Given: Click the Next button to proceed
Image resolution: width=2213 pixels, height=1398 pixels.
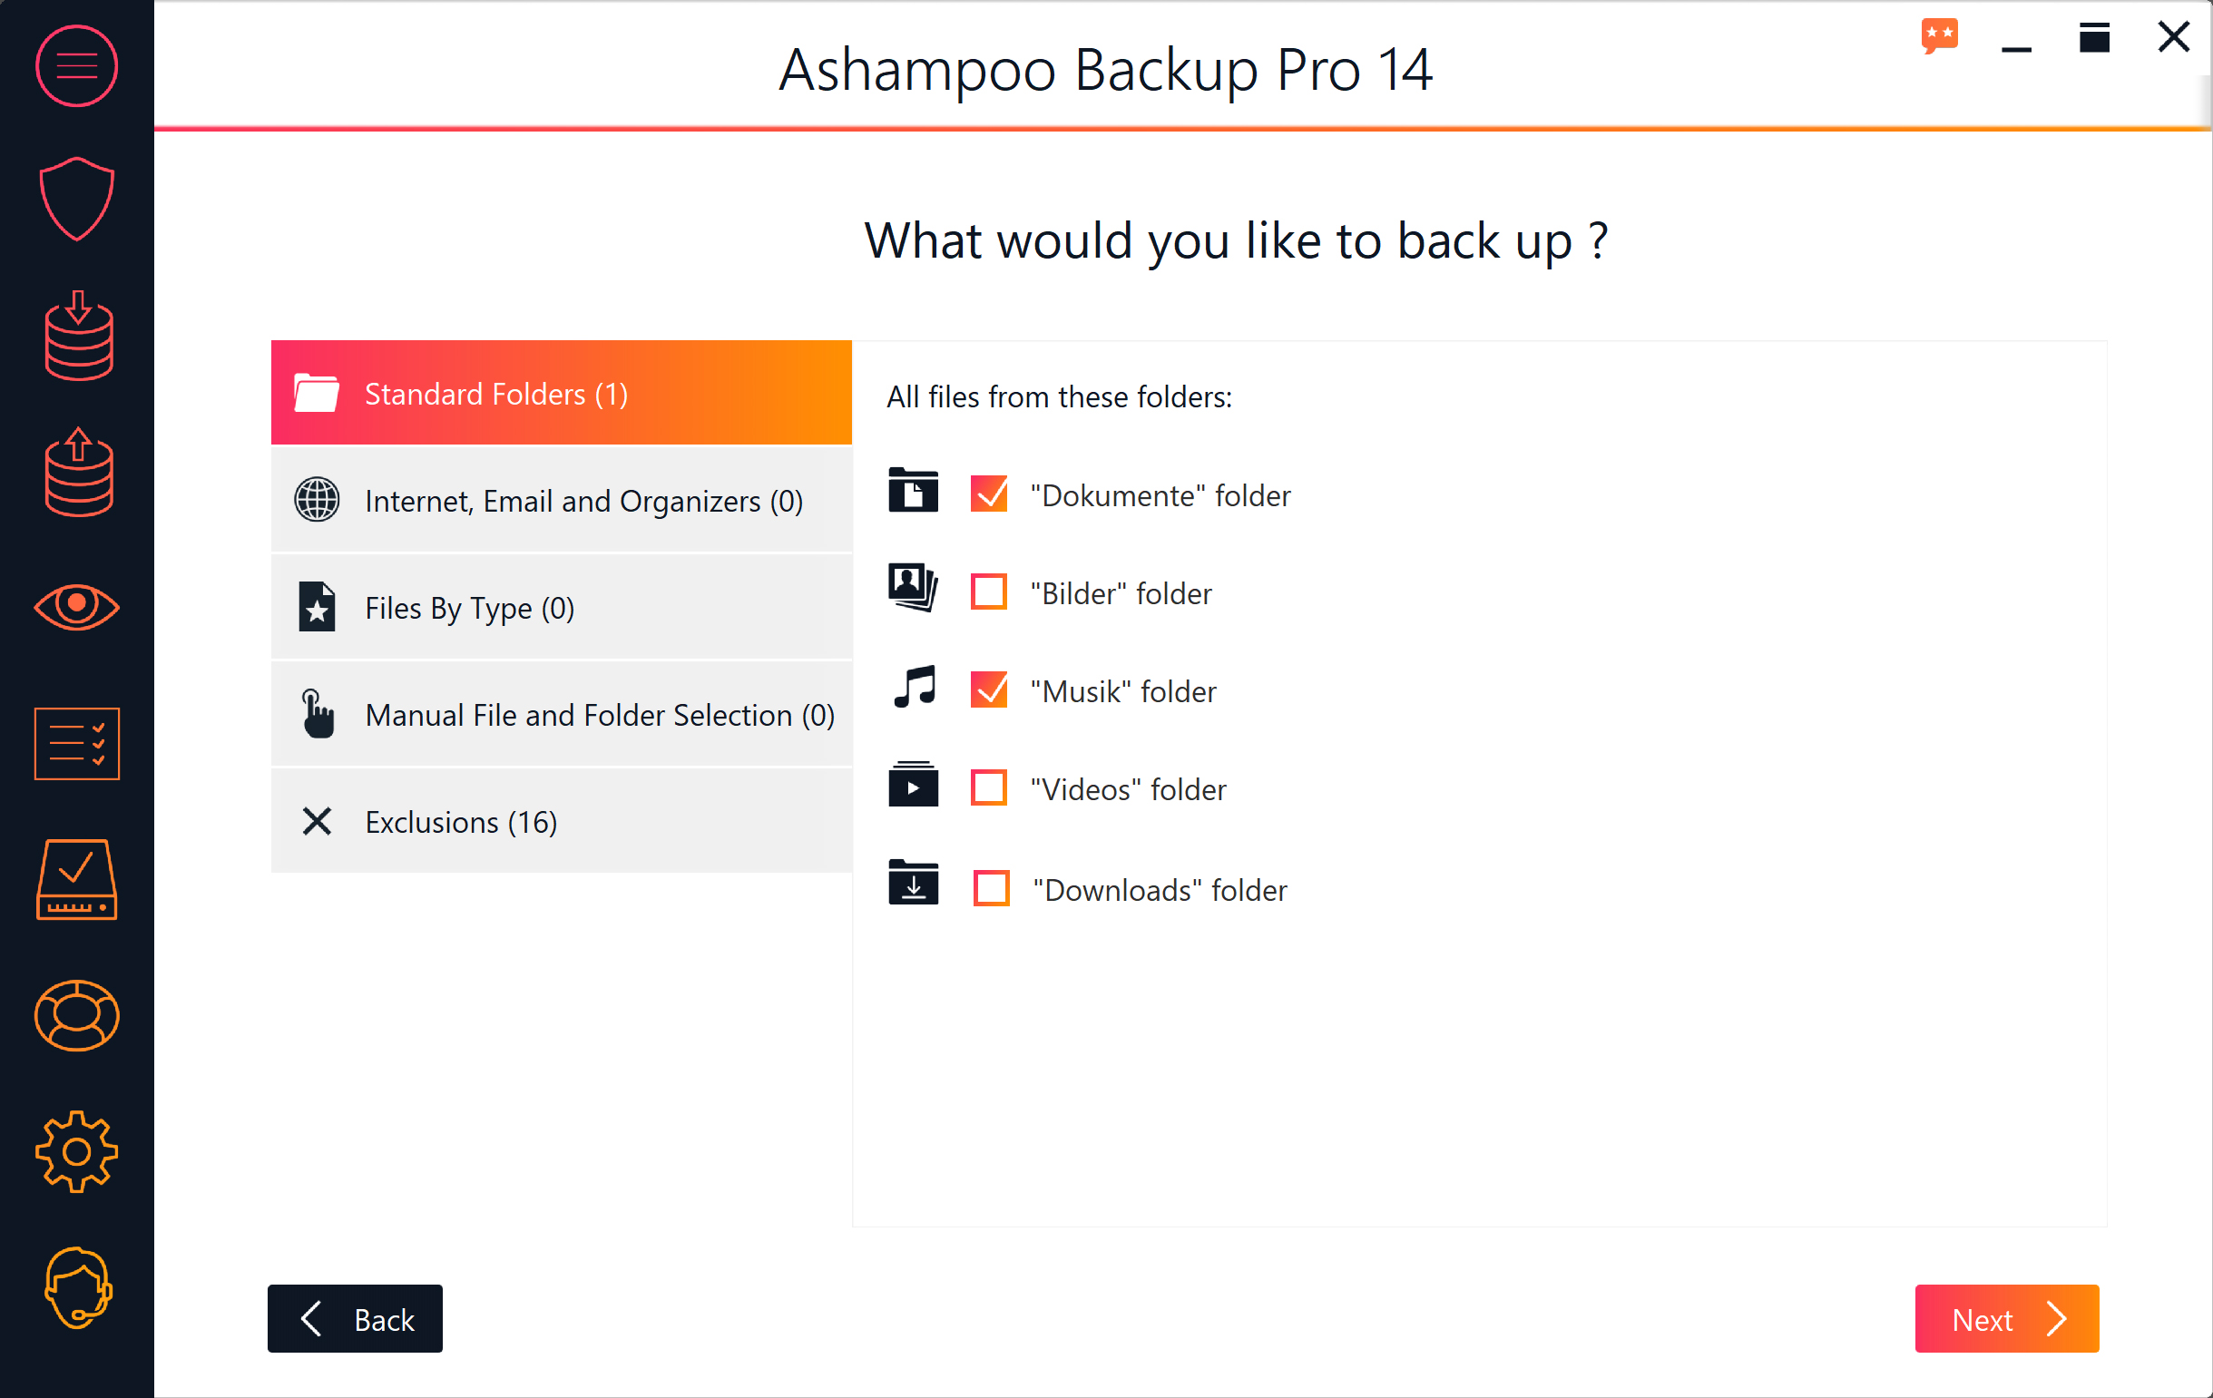Looking at the screenshot, I should [x=2007, y=1319].
